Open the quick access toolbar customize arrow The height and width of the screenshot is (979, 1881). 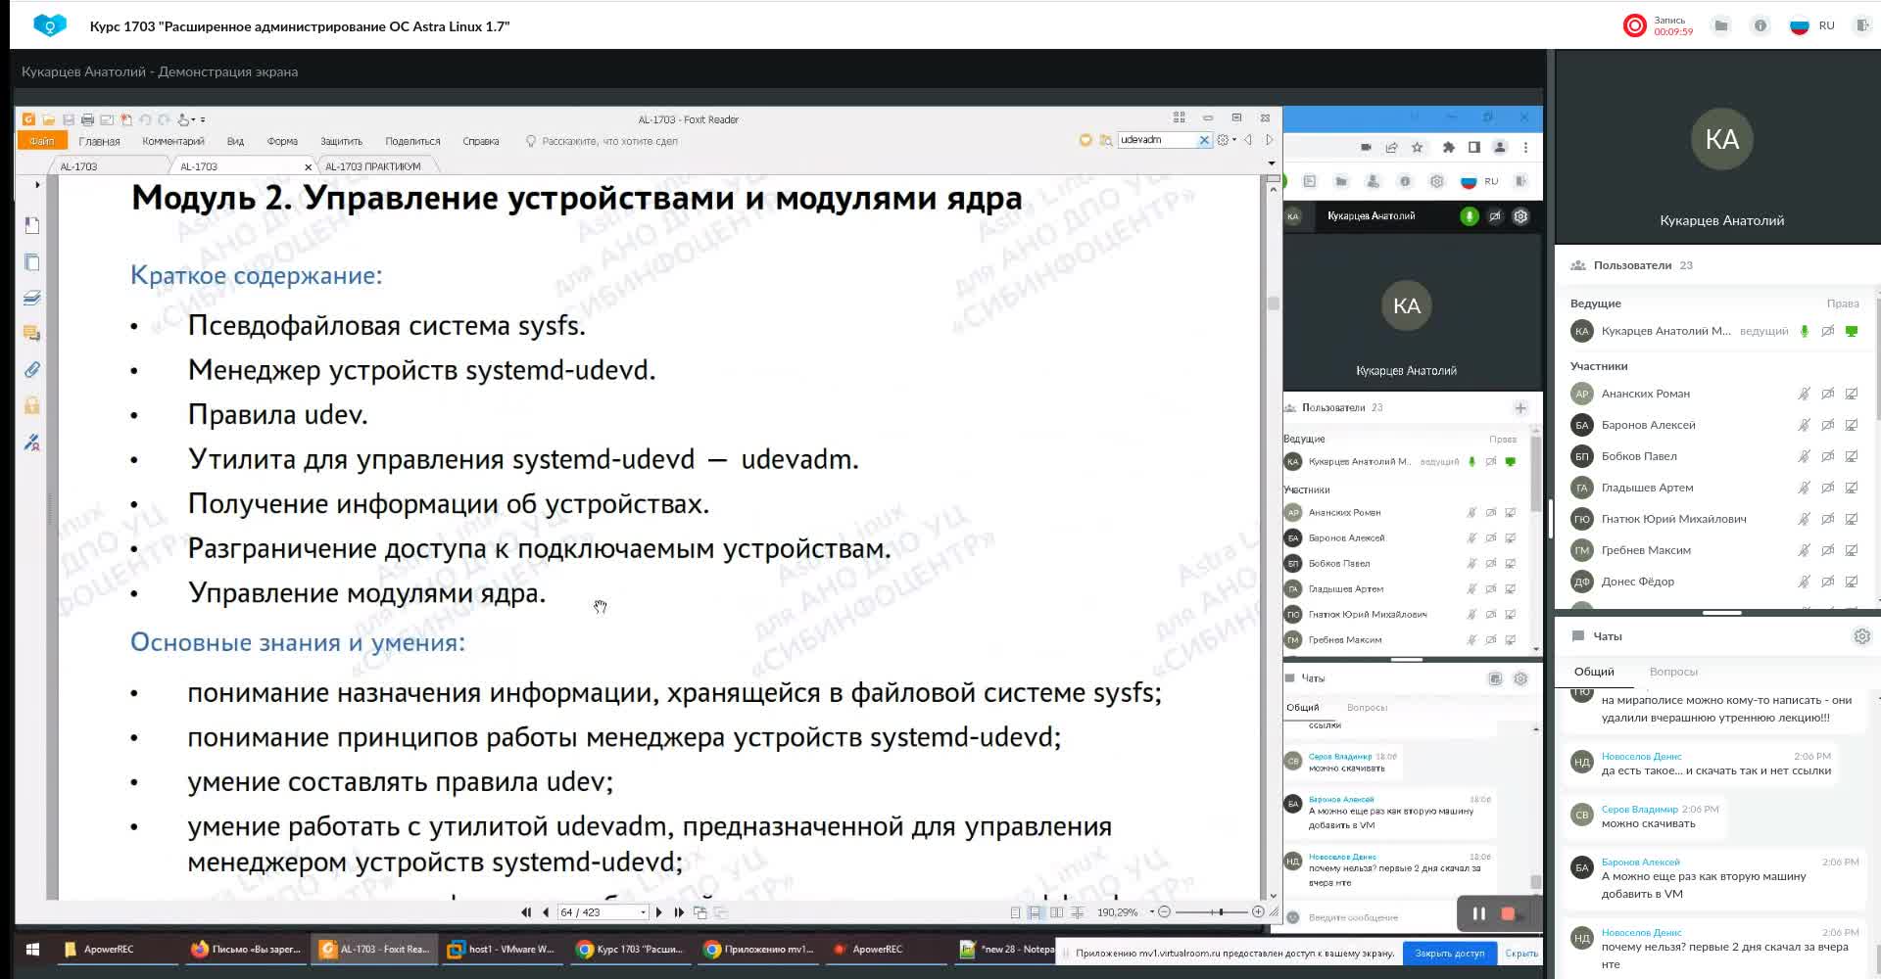coord(203,119)
